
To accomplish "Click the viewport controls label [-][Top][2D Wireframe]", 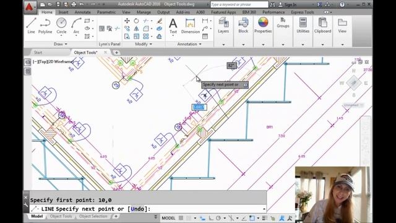I will point(53,62).
